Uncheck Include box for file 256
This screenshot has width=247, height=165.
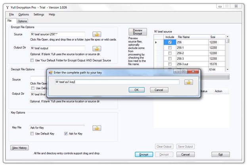(x=170, y=42)
